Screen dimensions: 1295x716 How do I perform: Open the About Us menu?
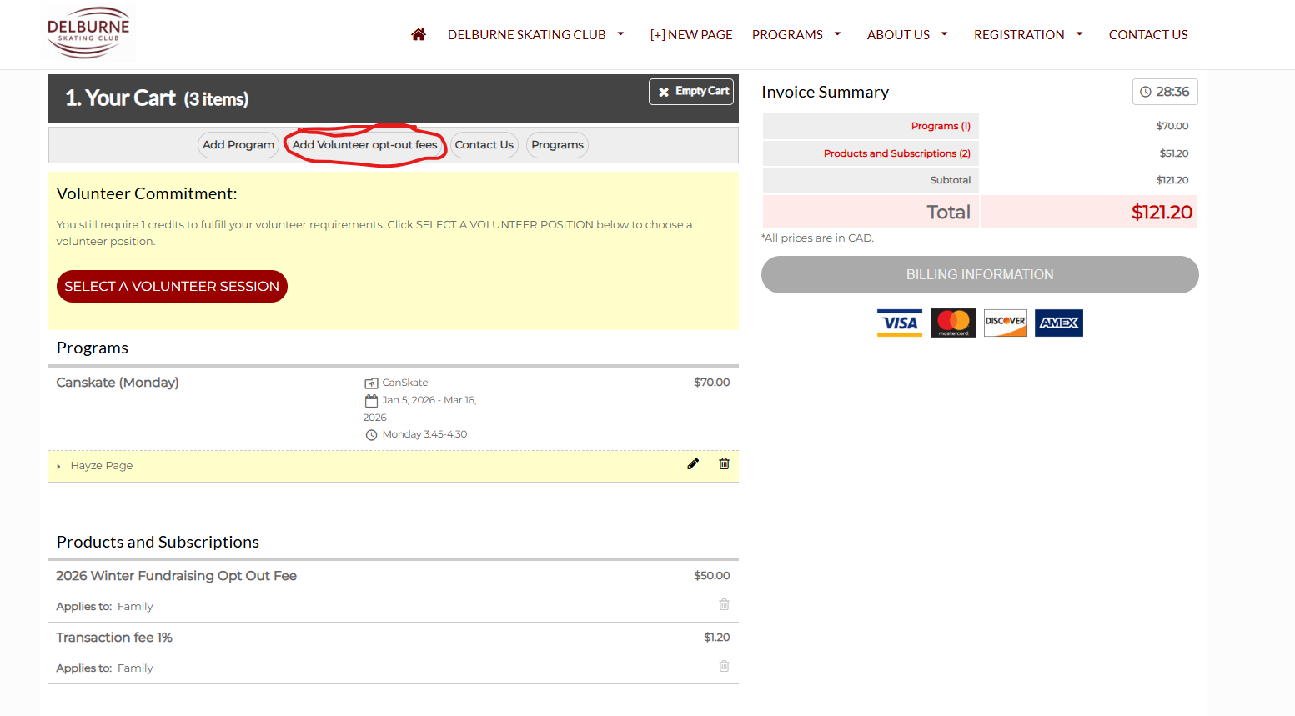click(x=906, y=34)
